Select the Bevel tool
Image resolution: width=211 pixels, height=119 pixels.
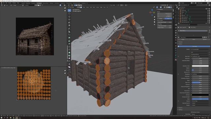pos(69,44)
